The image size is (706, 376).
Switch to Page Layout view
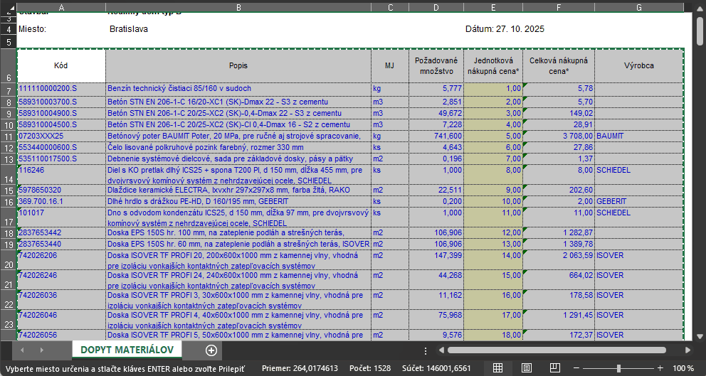point(527,368)
